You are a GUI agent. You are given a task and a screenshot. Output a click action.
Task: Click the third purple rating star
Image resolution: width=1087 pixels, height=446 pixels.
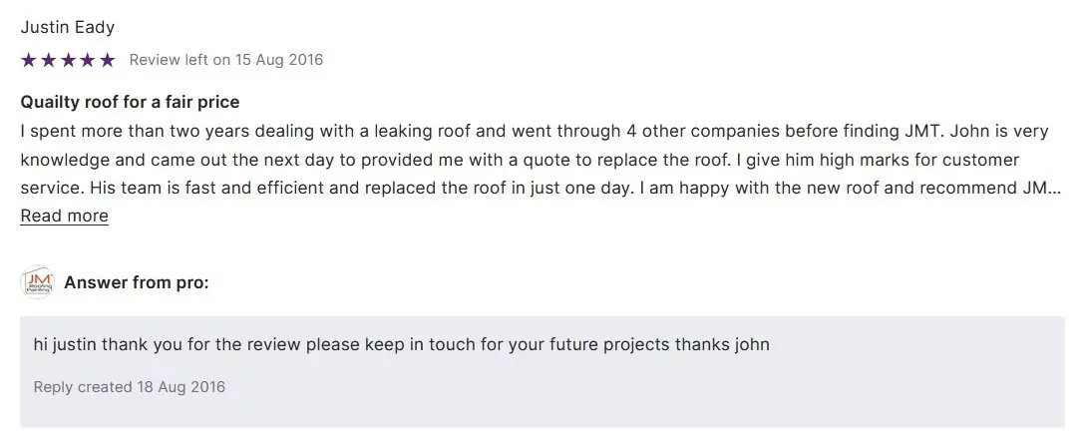pos(68,60)
